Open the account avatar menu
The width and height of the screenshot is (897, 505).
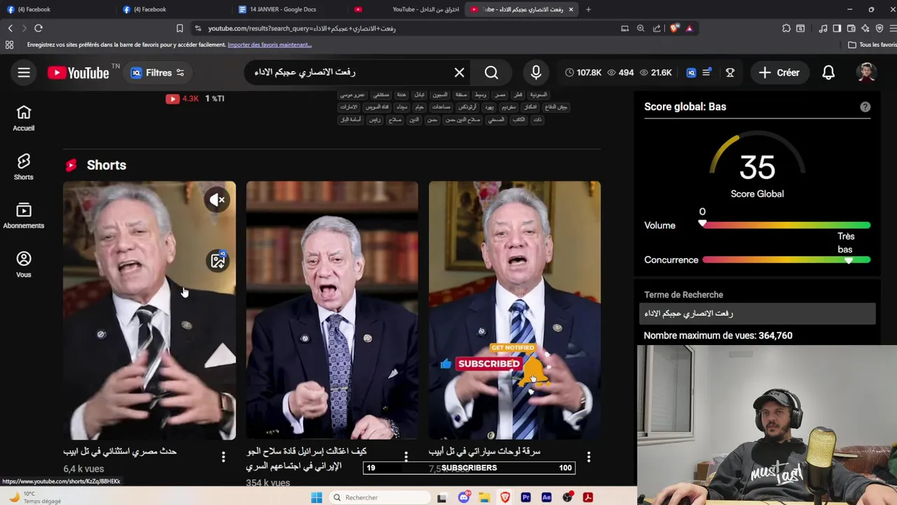tap(866, 72)
